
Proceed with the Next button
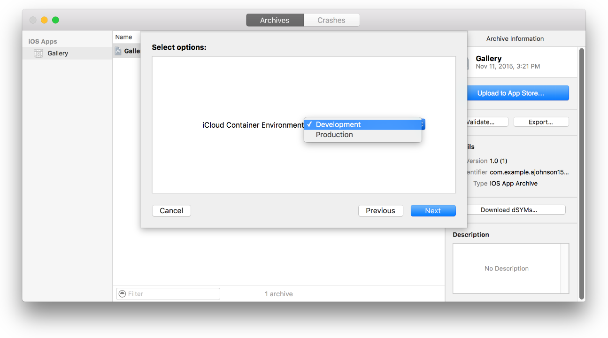pos(433,211)
